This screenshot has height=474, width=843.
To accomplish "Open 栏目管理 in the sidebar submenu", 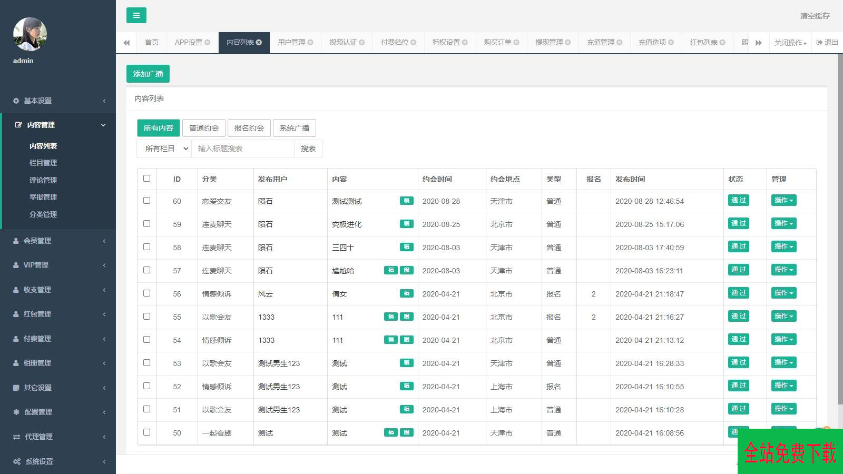I will pos(43,163).
